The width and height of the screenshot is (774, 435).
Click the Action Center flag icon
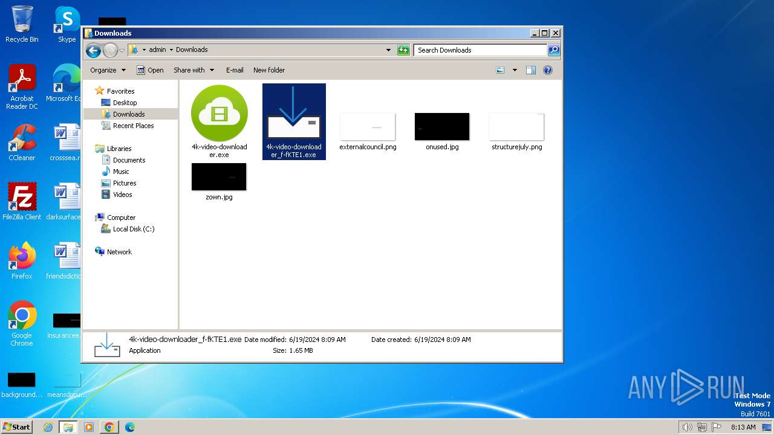[717, 427]
